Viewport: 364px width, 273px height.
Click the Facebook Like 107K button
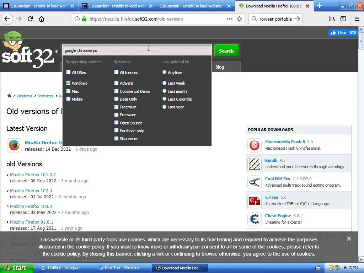(343, 33)
